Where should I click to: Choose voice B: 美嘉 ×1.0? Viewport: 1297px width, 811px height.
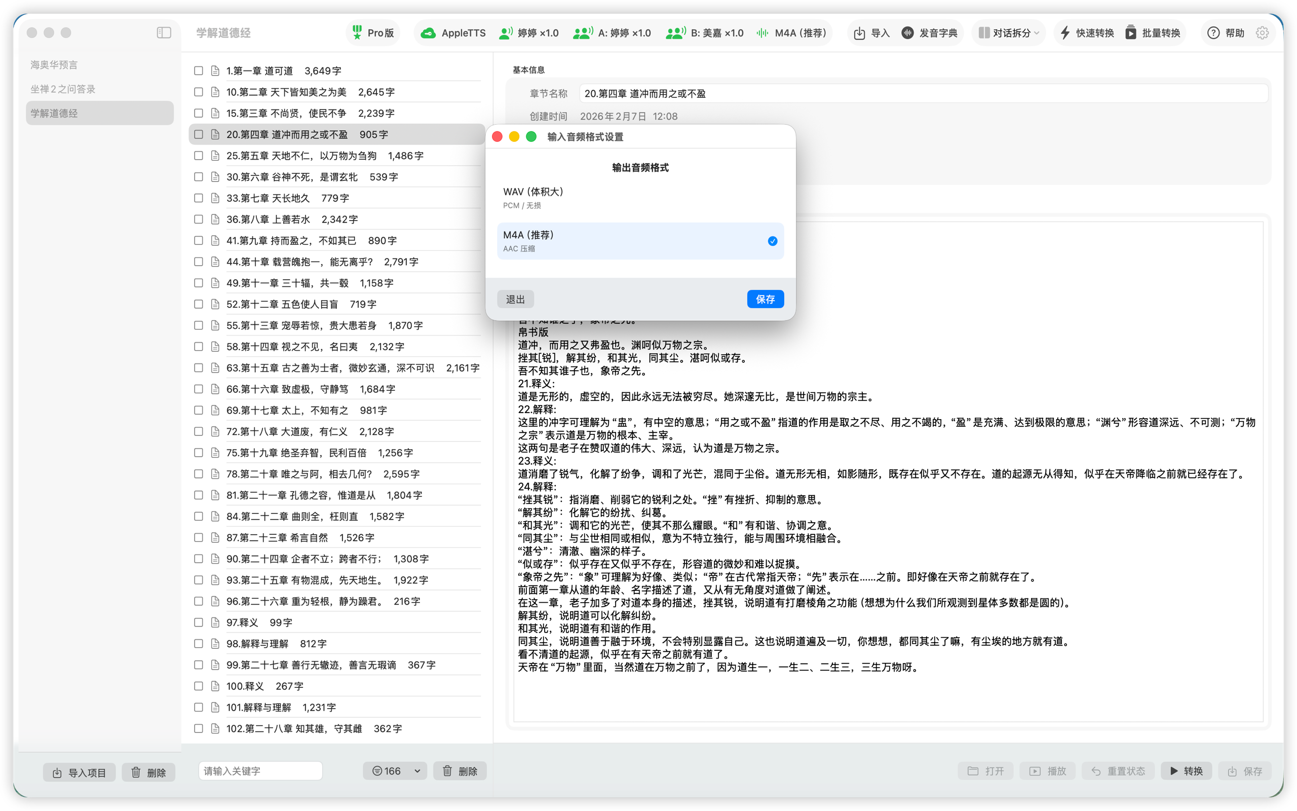click(x=704, y=33)
